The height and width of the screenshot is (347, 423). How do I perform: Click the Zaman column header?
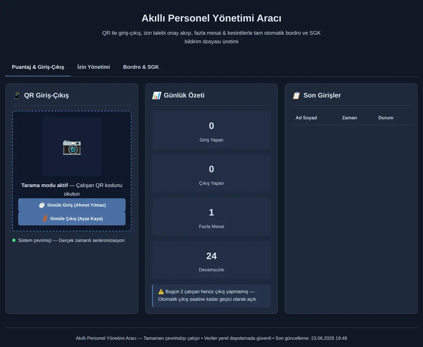[349, 118]
